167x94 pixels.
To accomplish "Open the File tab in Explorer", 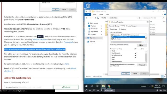I will point(88,15).
